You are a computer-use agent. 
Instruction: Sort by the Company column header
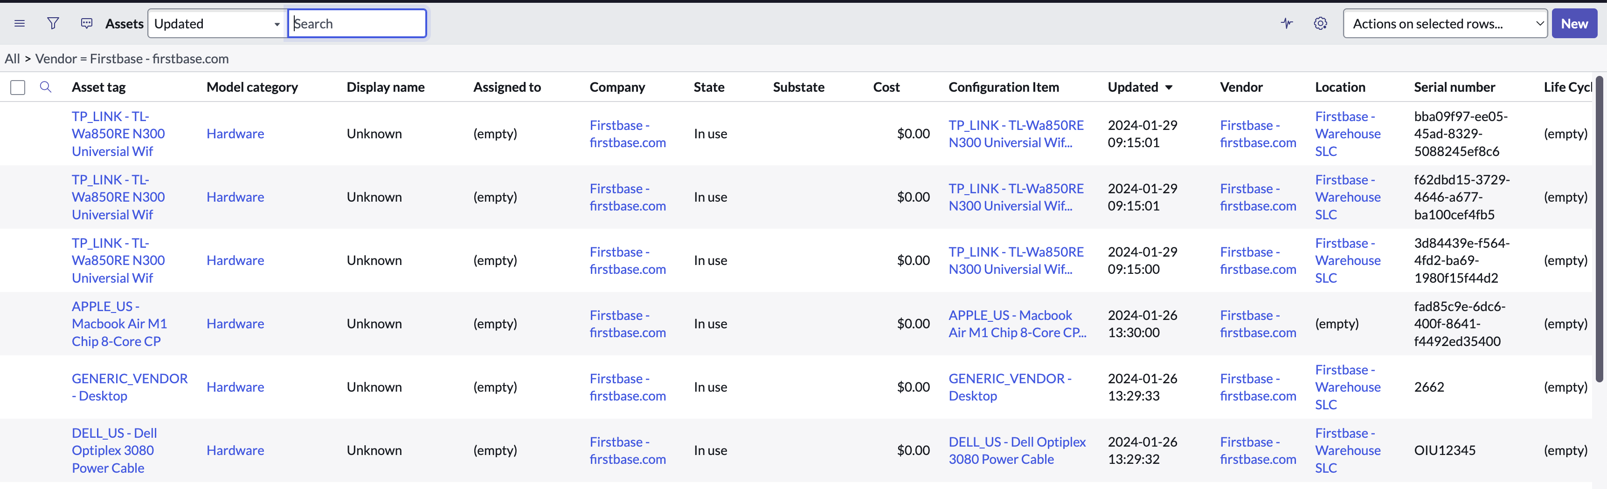coord(617,87)
